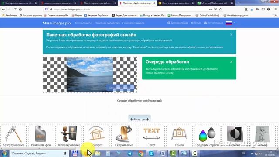Click the microphone in Yandex search bar
Image resolution: width=279 pixels, height=157 pixels.
pos(65,153)
